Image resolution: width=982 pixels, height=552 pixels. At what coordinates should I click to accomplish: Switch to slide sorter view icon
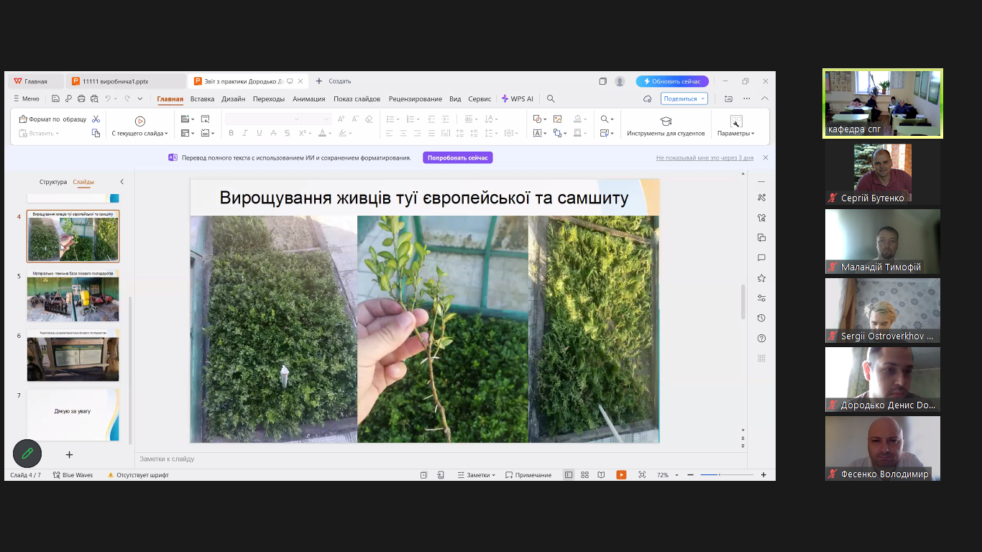[x=584, y=475]
